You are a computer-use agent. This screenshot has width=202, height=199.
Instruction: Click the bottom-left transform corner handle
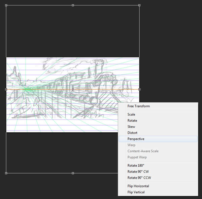pyautogui.click(x=6, y=173)
